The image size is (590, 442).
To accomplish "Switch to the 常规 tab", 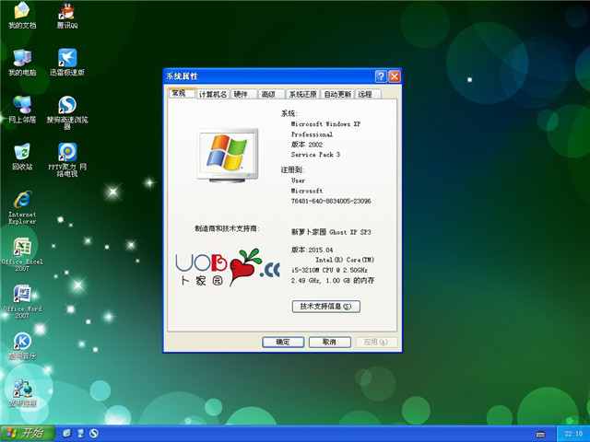I will pos(182,93).
